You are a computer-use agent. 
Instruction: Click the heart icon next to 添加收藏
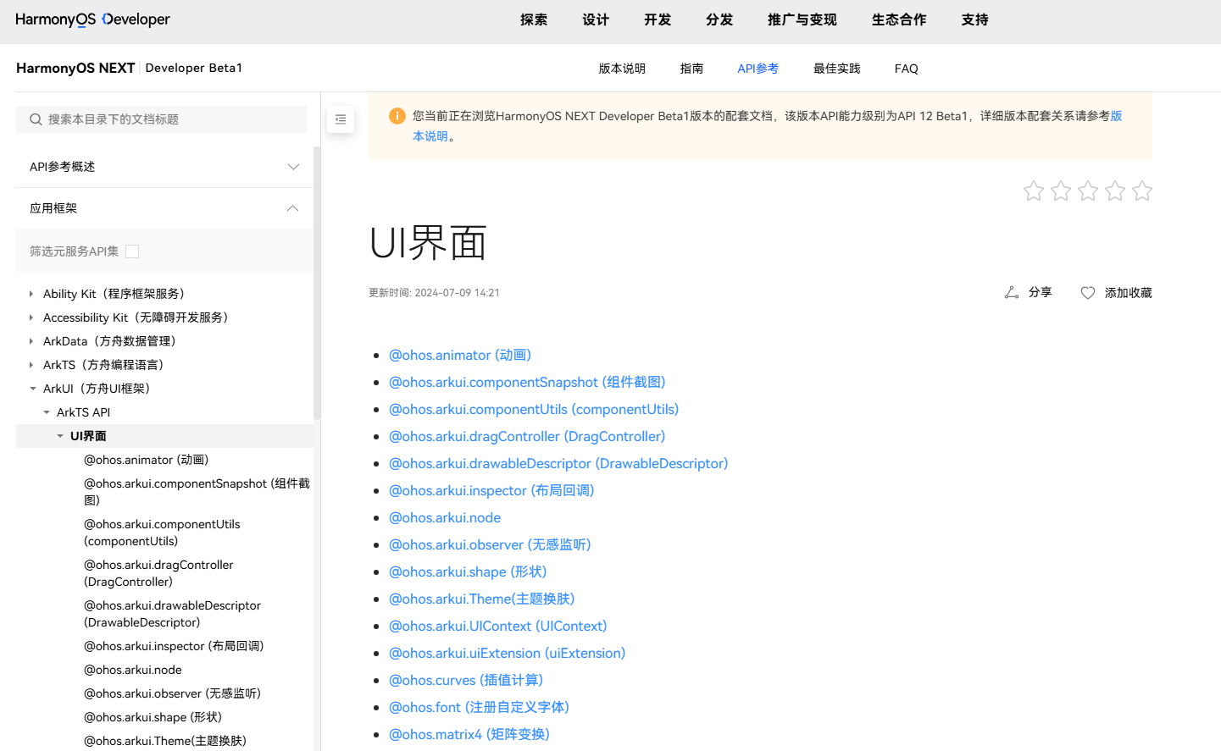[x=1087, y=292]
